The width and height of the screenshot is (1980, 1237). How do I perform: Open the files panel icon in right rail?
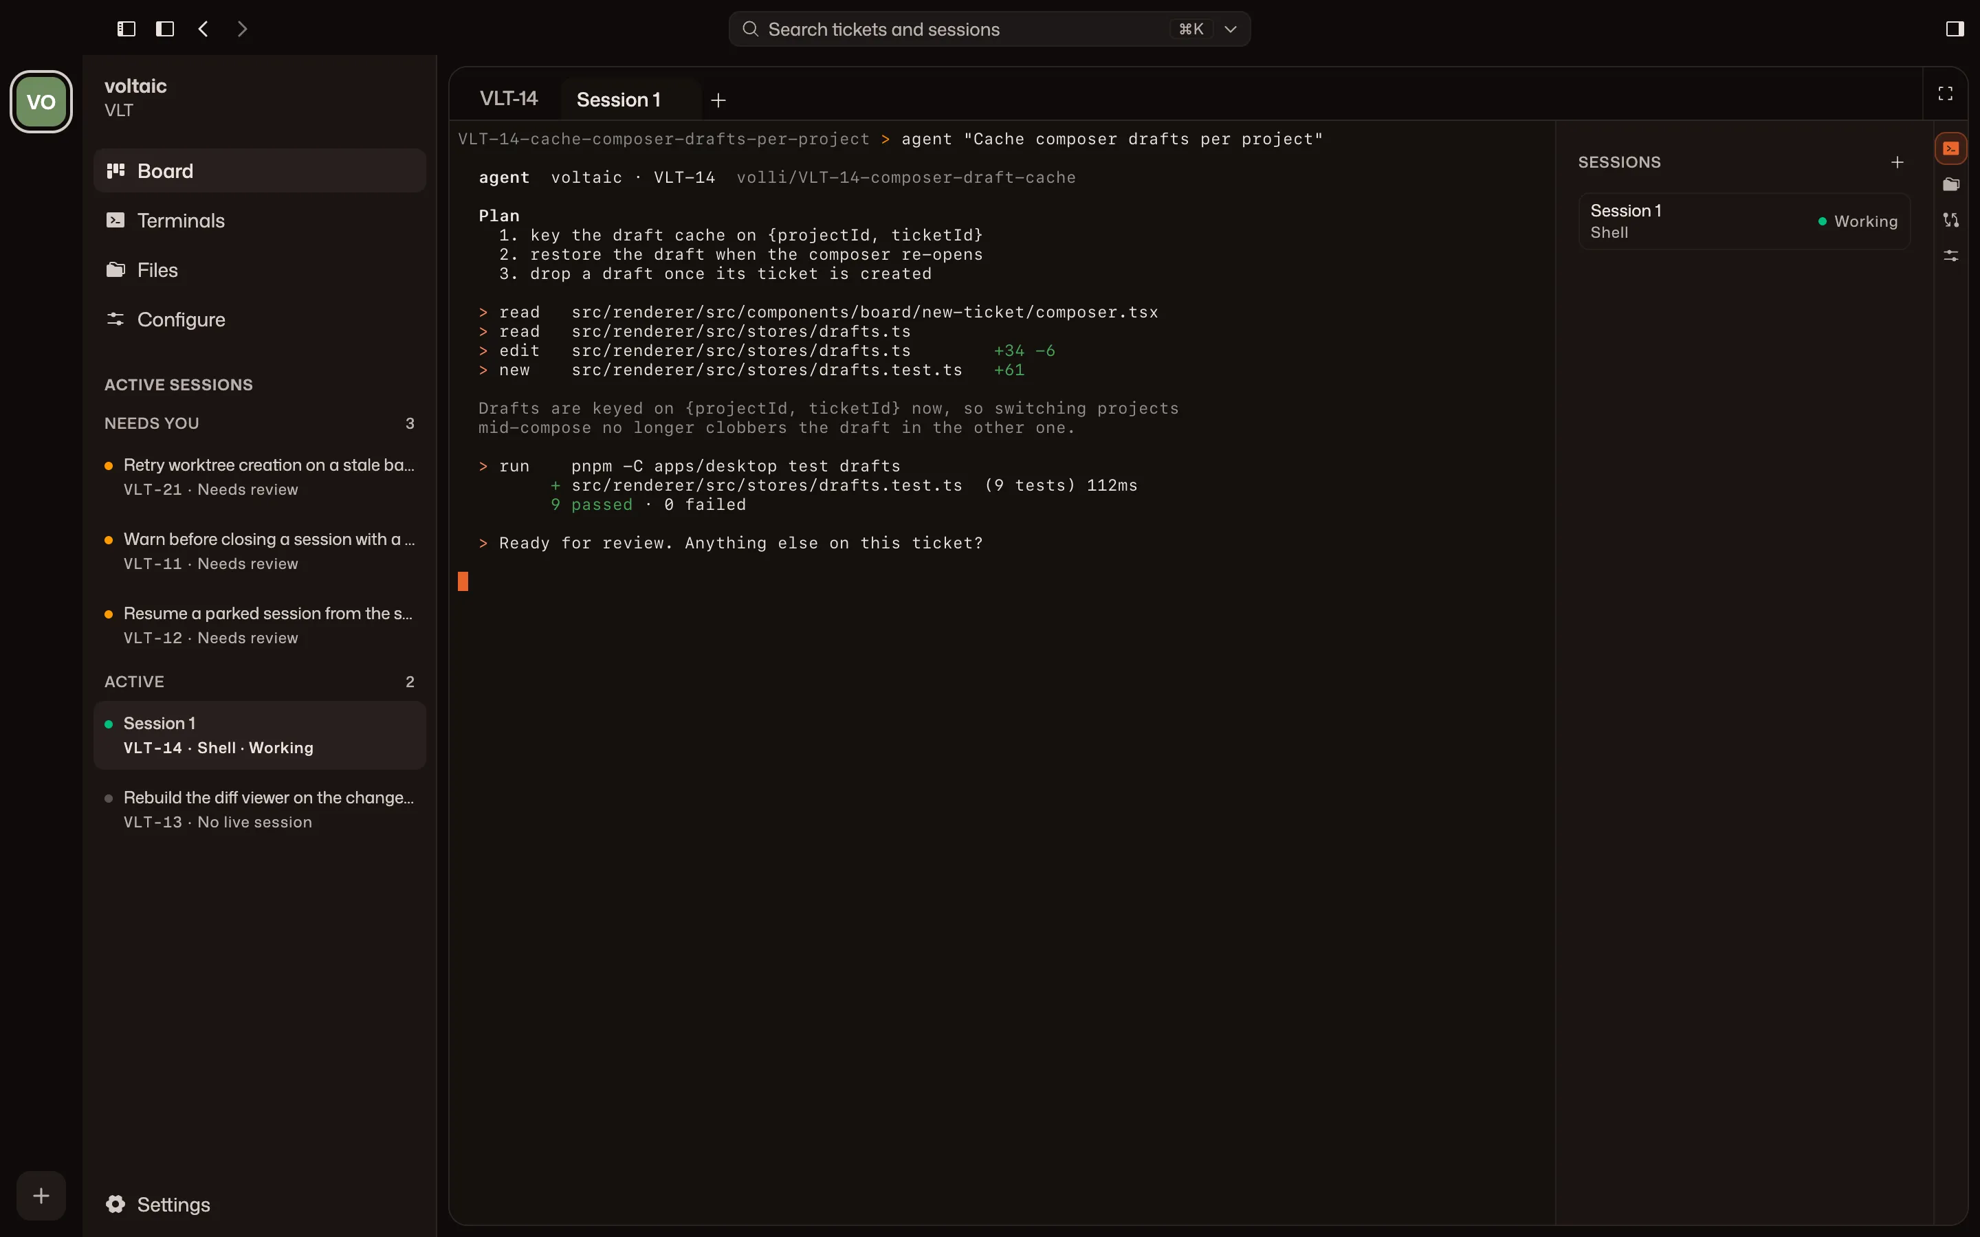click(x=1951, y=184)
